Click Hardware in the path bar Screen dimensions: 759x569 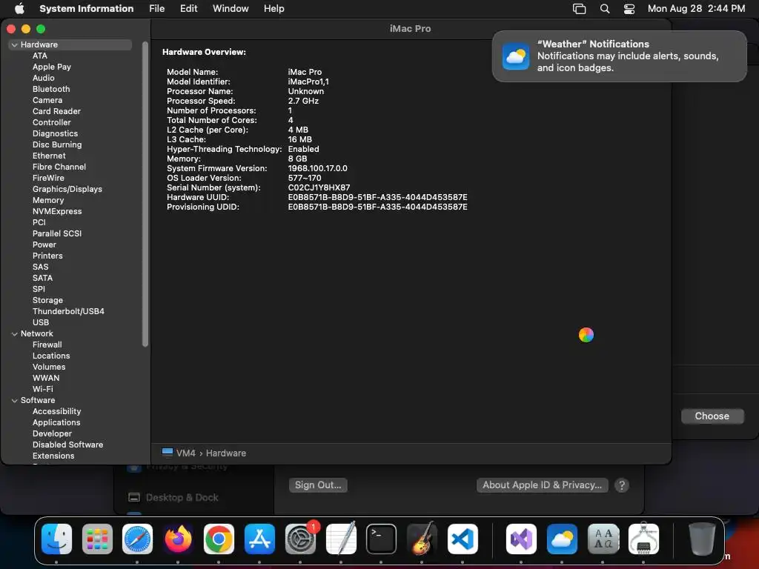coord(226,453)
